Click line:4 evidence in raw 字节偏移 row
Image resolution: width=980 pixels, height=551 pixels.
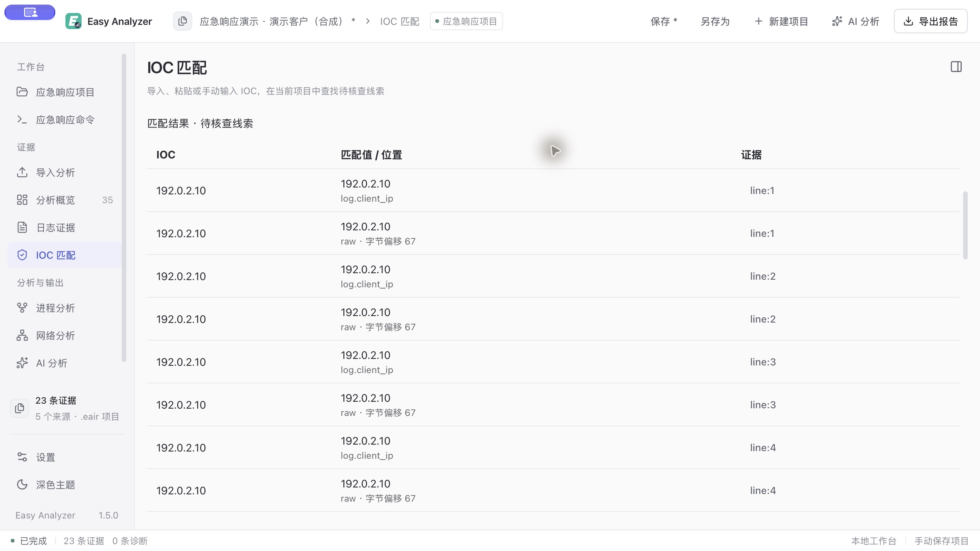763,490
